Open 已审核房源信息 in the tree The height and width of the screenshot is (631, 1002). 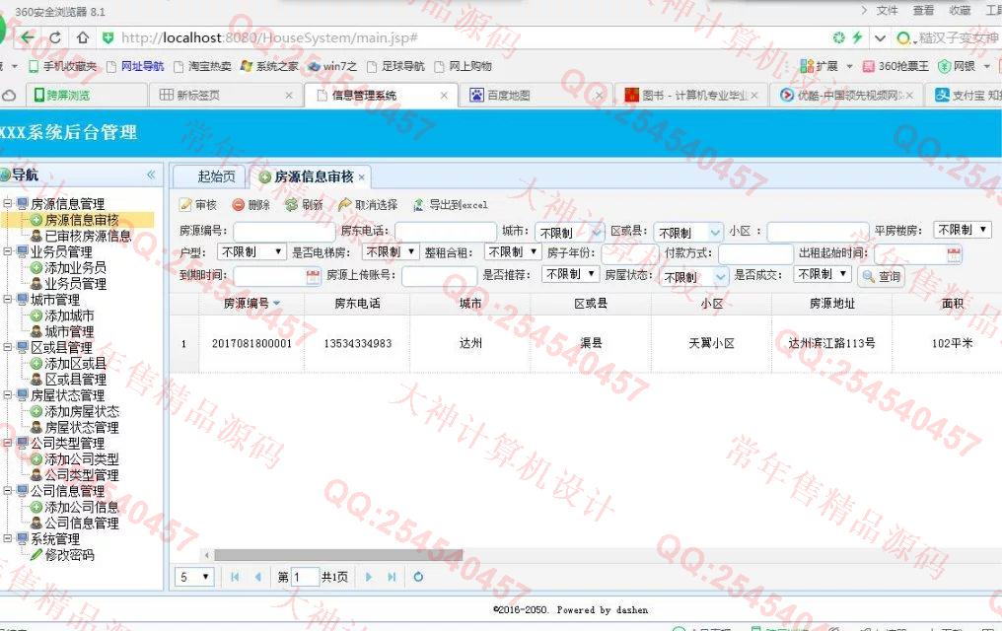pos(88,236)
